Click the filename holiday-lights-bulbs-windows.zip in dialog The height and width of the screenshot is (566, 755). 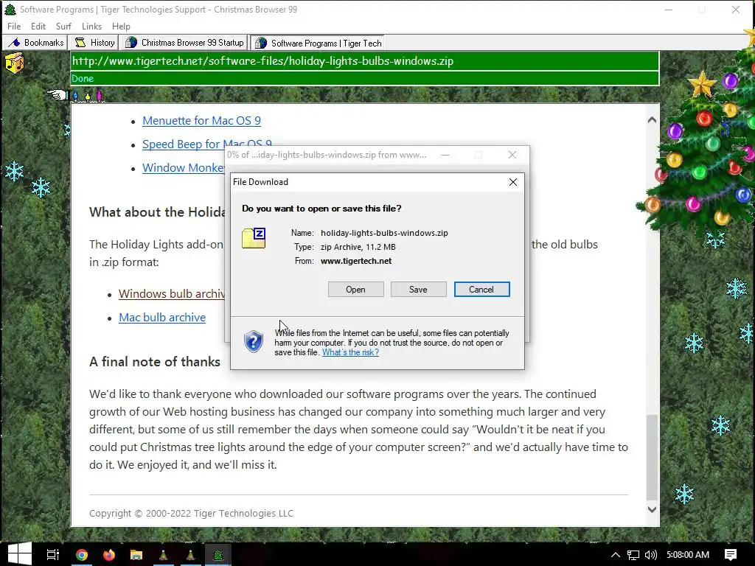[x=384, y=233]
